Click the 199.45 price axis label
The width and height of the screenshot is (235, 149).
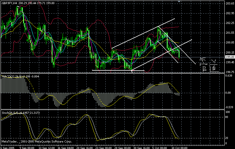point(230,62)
